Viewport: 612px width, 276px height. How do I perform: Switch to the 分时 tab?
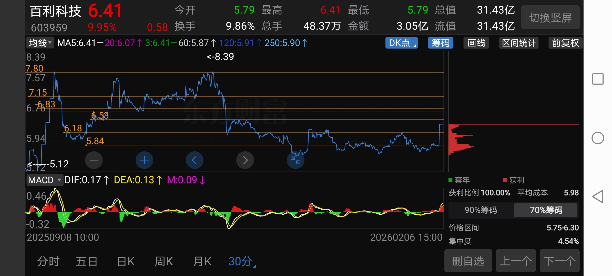click(x=48, y=262)
